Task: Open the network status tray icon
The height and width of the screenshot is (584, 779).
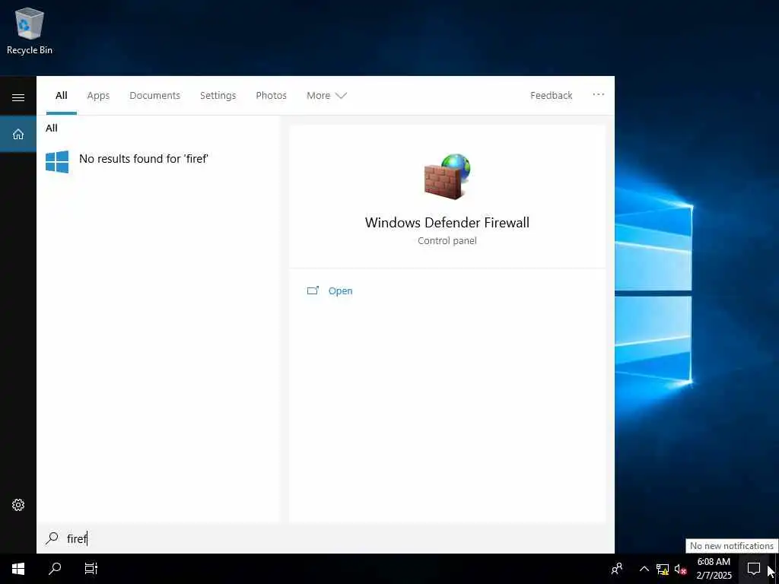Action: point(663,569)
